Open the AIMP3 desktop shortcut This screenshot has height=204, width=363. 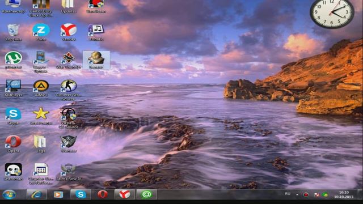(41, 88)
